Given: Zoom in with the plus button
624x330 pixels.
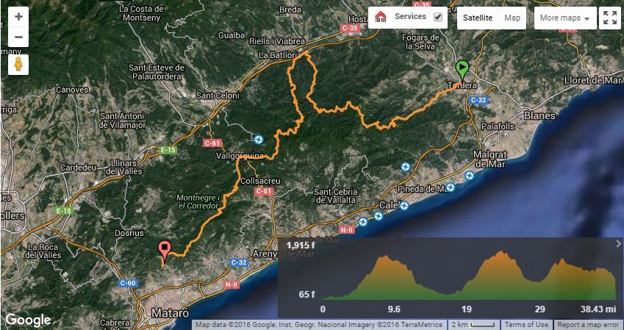Looking at the screenshot, I should tap(18, 17).
